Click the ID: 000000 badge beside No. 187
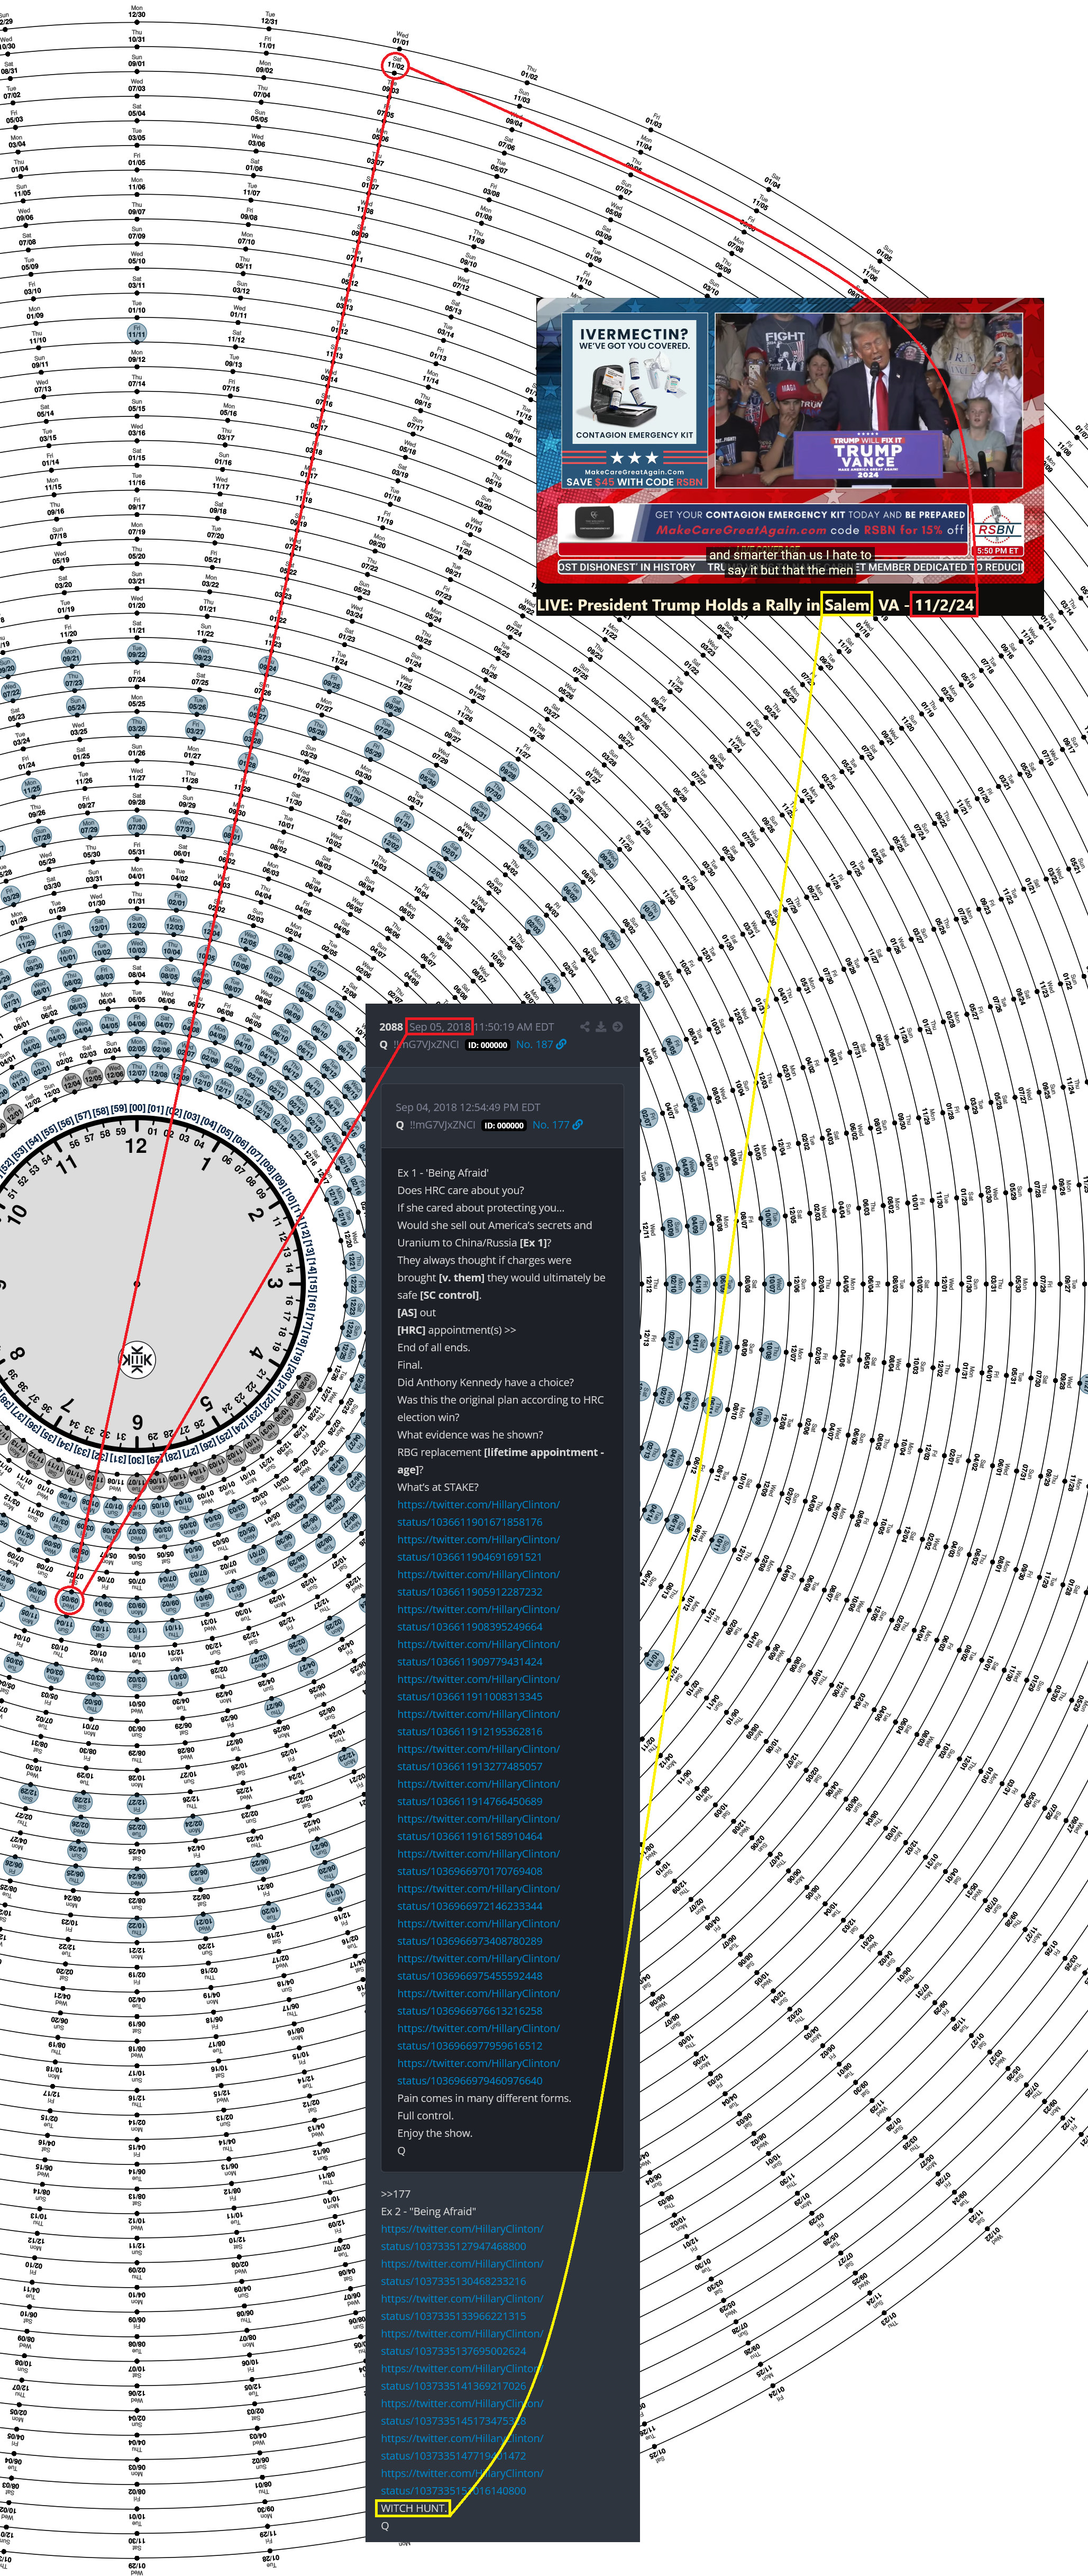 [488, 1045]
